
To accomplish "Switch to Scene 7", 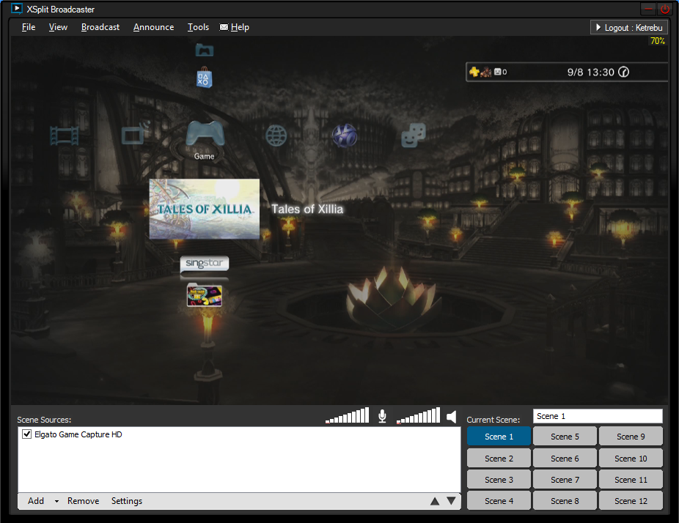I will (565, 479).
